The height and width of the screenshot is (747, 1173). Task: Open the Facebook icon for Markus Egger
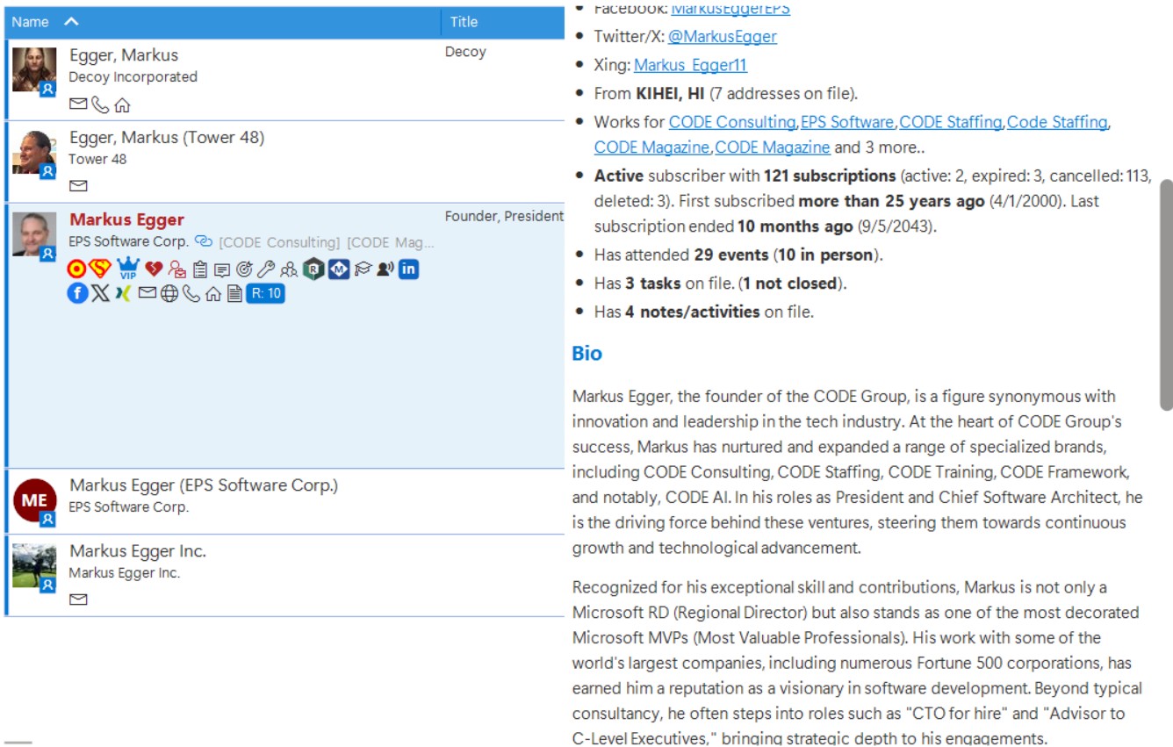tap(77, 293)
